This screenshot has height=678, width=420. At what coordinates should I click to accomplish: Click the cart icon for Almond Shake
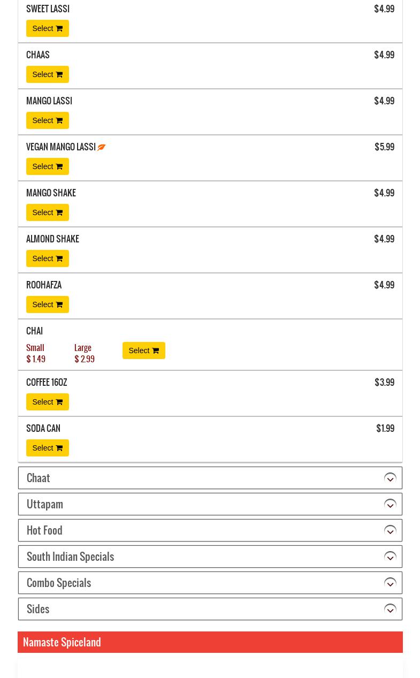[59, 258]
